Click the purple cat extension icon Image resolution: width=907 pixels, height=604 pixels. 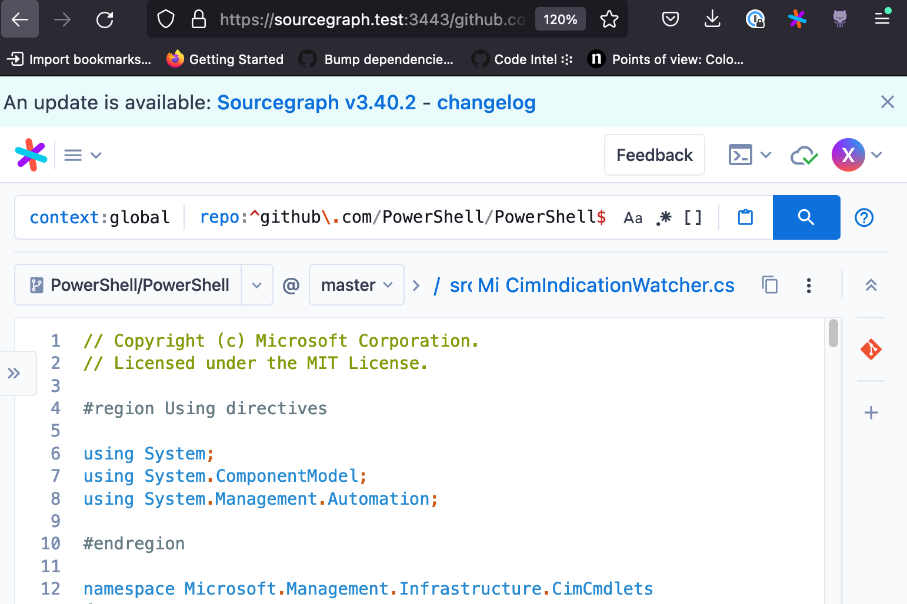(840, 19)
